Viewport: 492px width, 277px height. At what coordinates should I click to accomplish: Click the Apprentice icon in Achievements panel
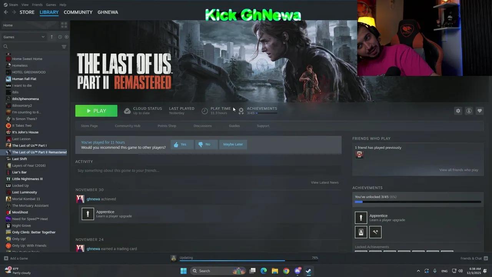[361, 218]
